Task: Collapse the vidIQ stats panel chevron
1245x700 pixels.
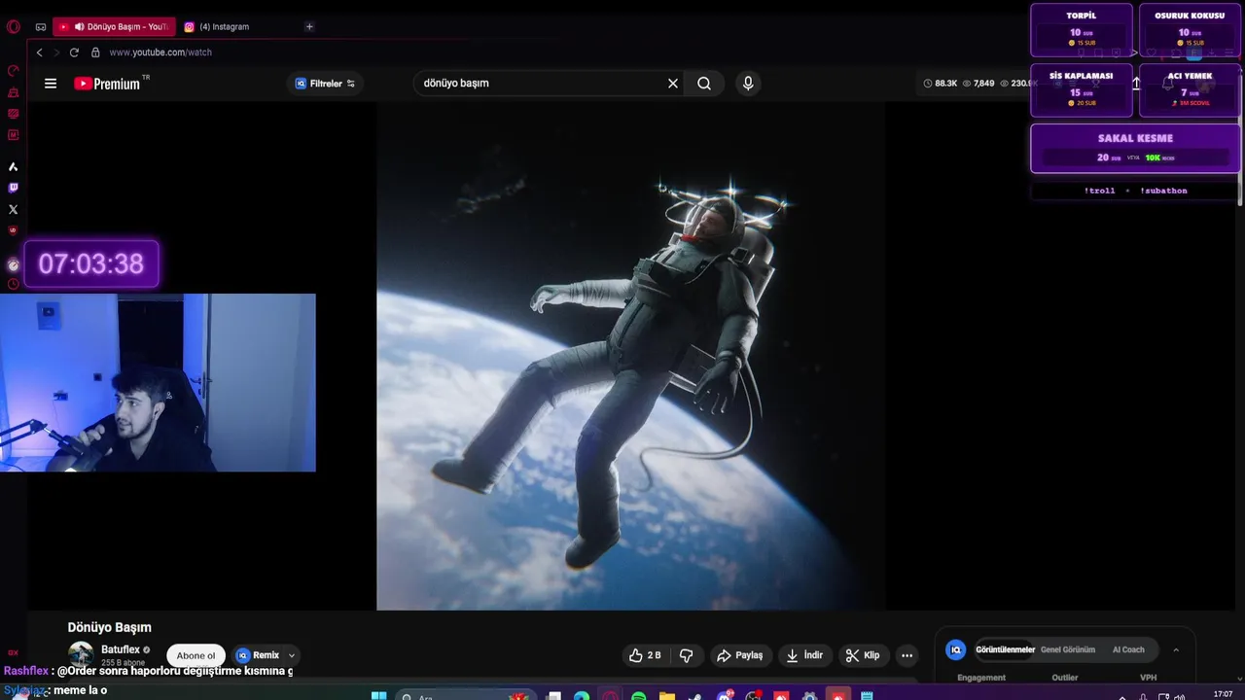Action: click(x=1176, y=649)
